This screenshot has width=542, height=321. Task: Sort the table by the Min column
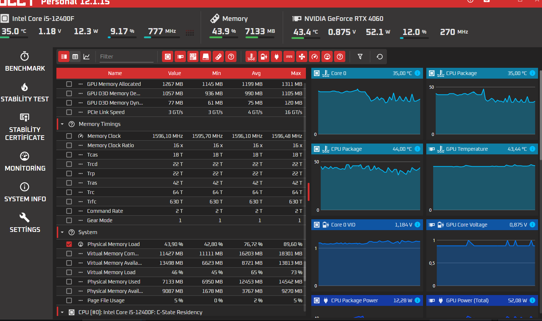[217, 73]
